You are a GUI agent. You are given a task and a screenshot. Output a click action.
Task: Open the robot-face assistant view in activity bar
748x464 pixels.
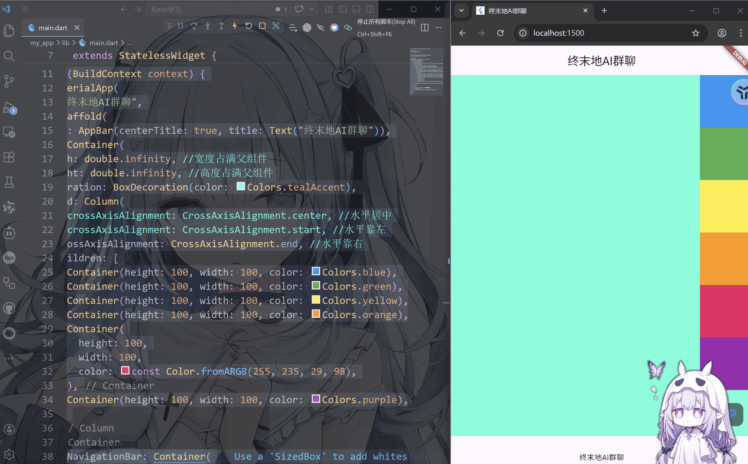click(9, 233)
